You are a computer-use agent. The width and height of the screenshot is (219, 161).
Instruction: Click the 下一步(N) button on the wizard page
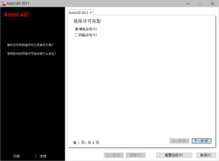[201, 141]
